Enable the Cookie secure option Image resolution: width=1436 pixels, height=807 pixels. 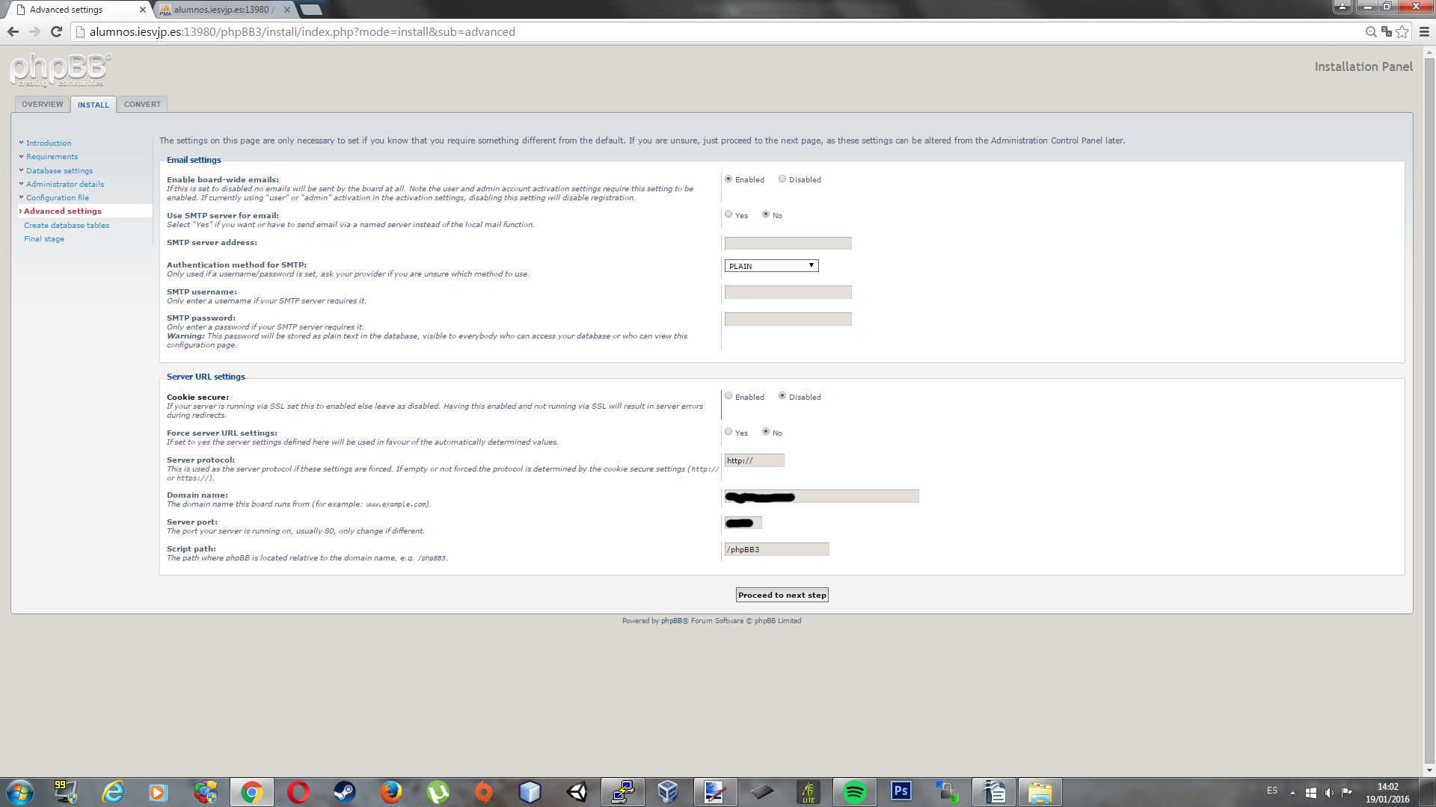coord(728,396)
